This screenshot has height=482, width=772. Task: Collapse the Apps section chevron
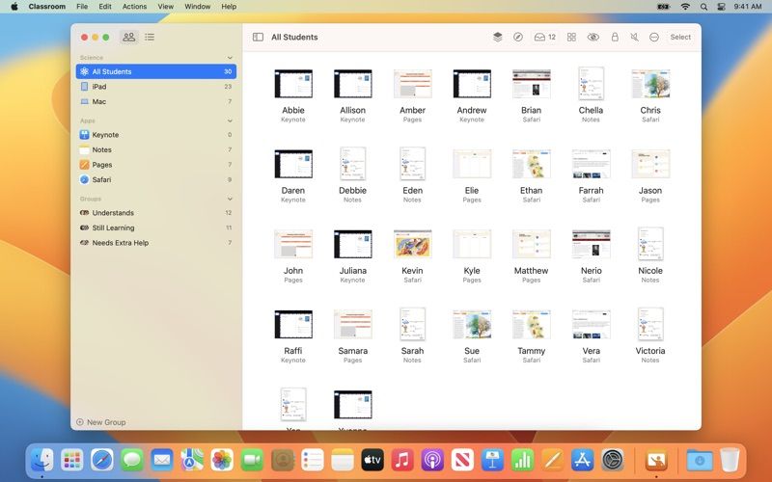[x=230, y=120]
